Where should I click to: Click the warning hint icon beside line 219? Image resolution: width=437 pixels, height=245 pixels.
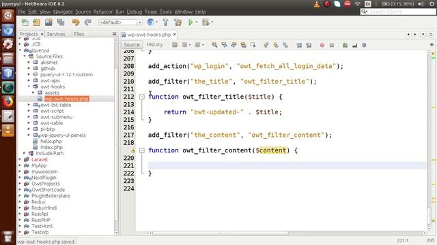[133, 150]
